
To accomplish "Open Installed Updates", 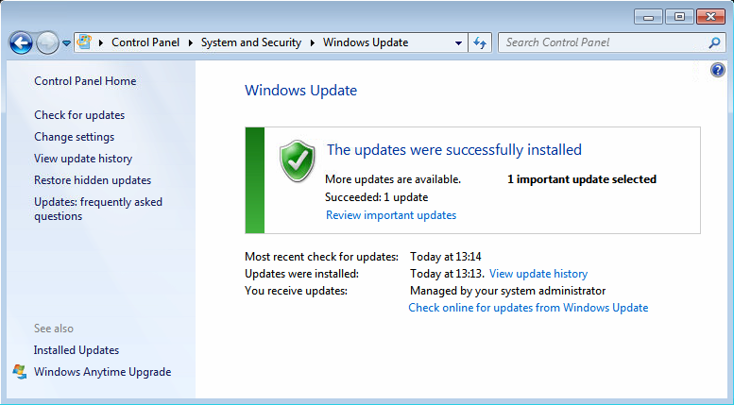I will click(77, 350).
